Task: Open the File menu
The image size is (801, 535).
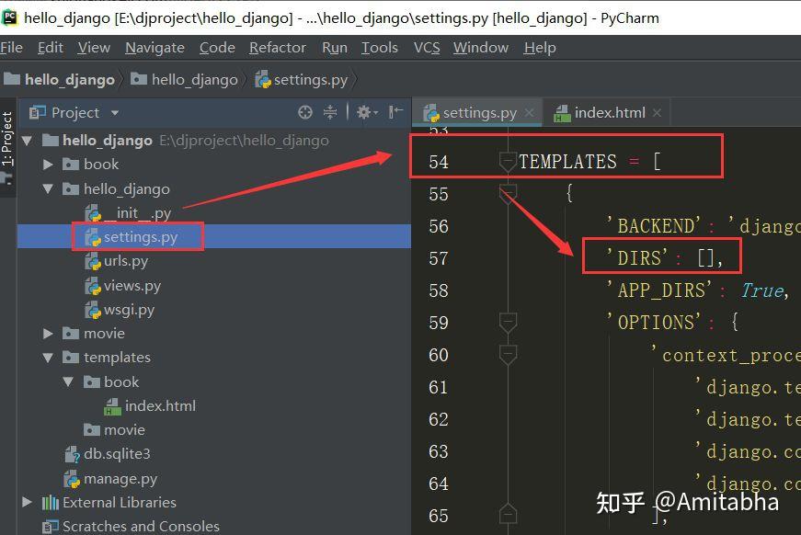Action: (x=11, y=48)
